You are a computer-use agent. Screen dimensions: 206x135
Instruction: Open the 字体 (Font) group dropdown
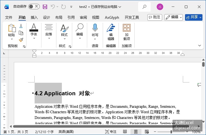(34, 31)
